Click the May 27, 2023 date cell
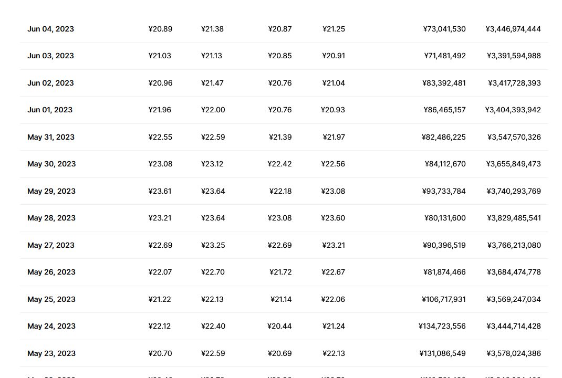The image size is (562, 378). point(51,245)
